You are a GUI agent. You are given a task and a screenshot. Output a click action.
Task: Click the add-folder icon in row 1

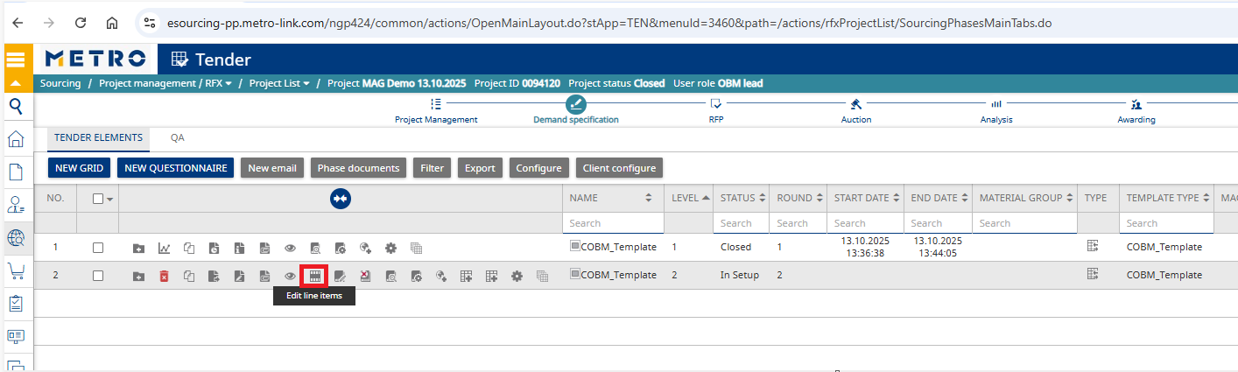pyautogui.click(x=138, y=248)
